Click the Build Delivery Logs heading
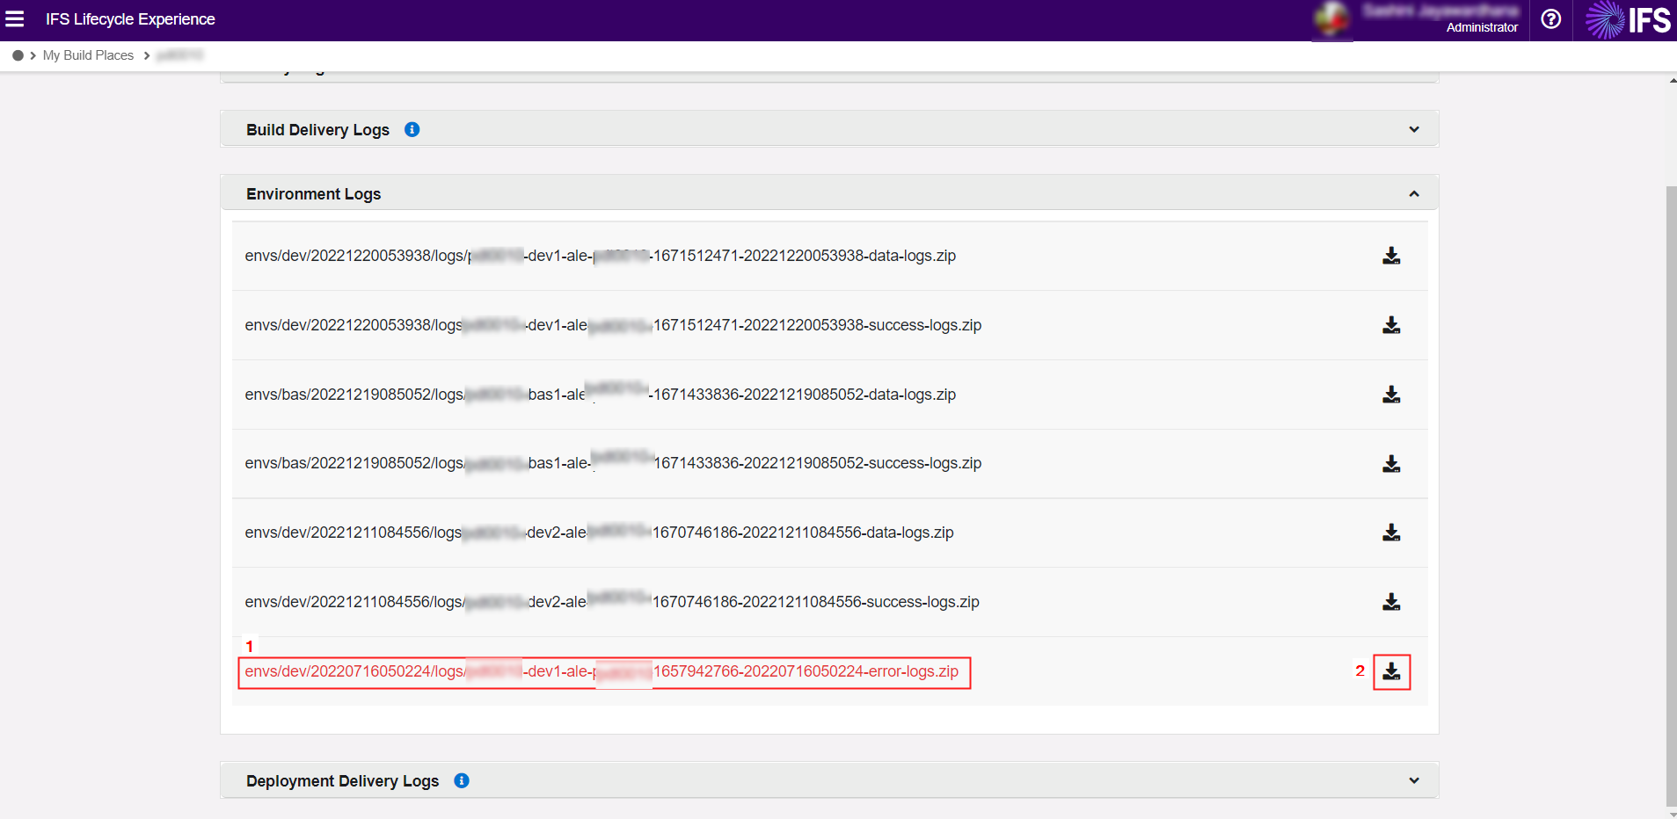 pos(317,129)
